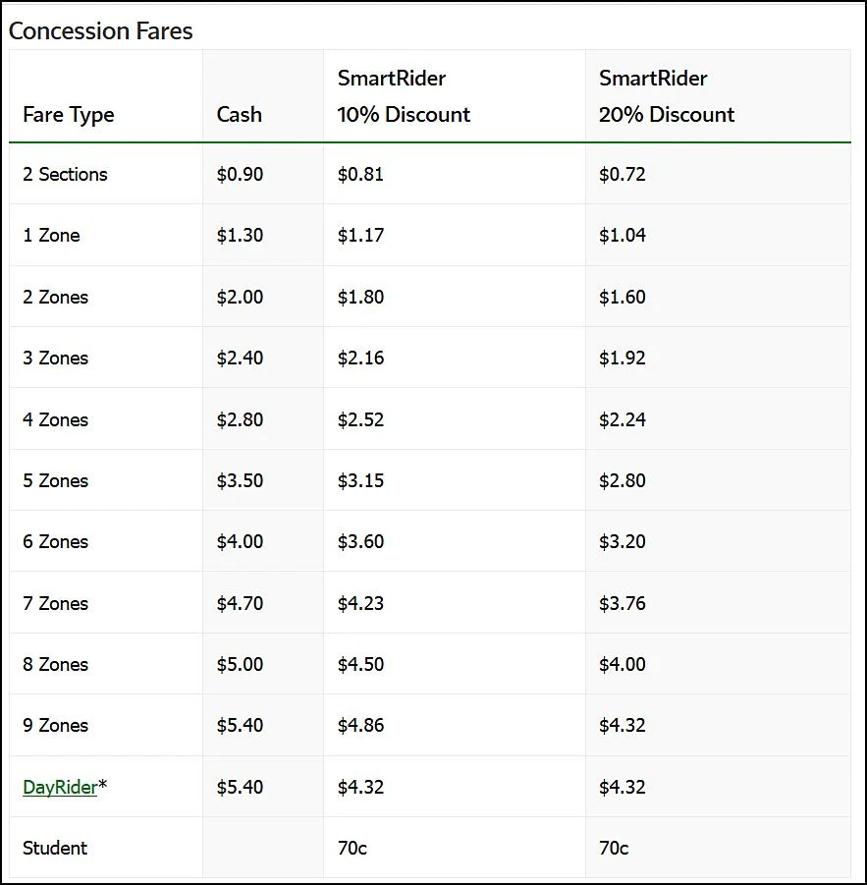Click the Concession Fares heading

click(101, 30)
